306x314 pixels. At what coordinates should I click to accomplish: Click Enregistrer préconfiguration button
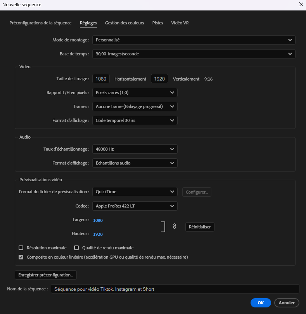pyautogui.click(x=46, y=275)
